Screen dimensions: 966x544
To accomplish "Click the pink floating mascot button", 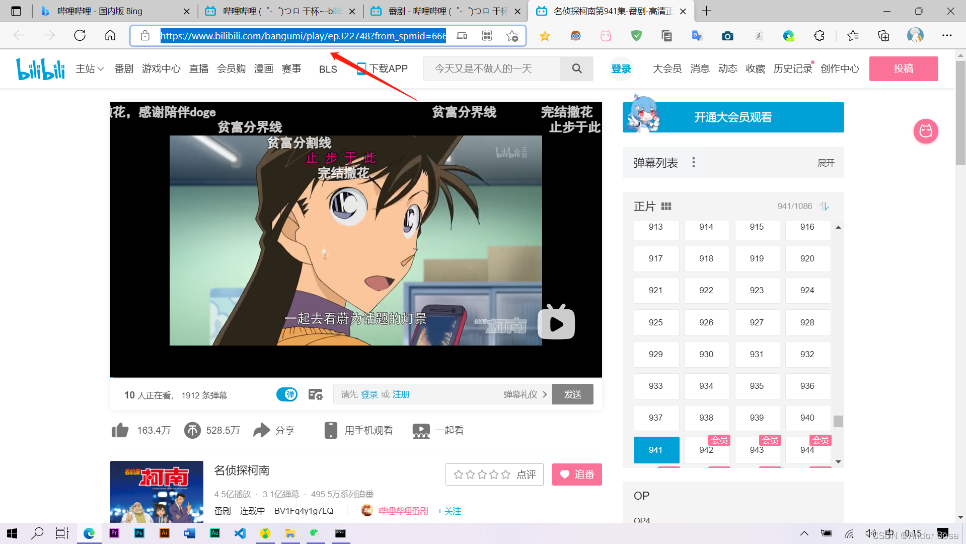I will [926, 131].
